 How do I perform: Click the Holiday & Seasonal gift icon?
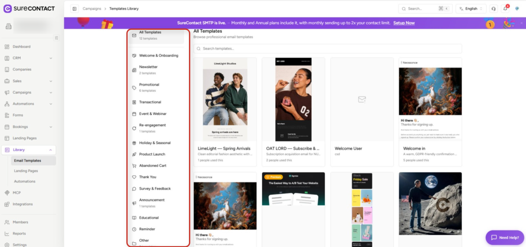(x=134, y=143)
